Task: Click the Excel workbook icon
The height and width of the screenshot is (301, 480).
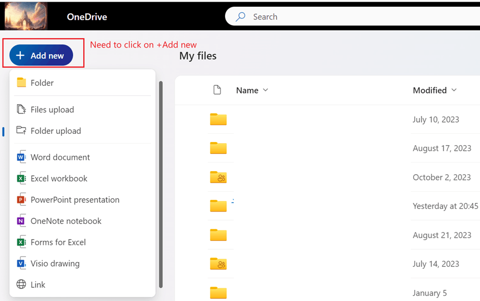Action: tap(21, 178)
